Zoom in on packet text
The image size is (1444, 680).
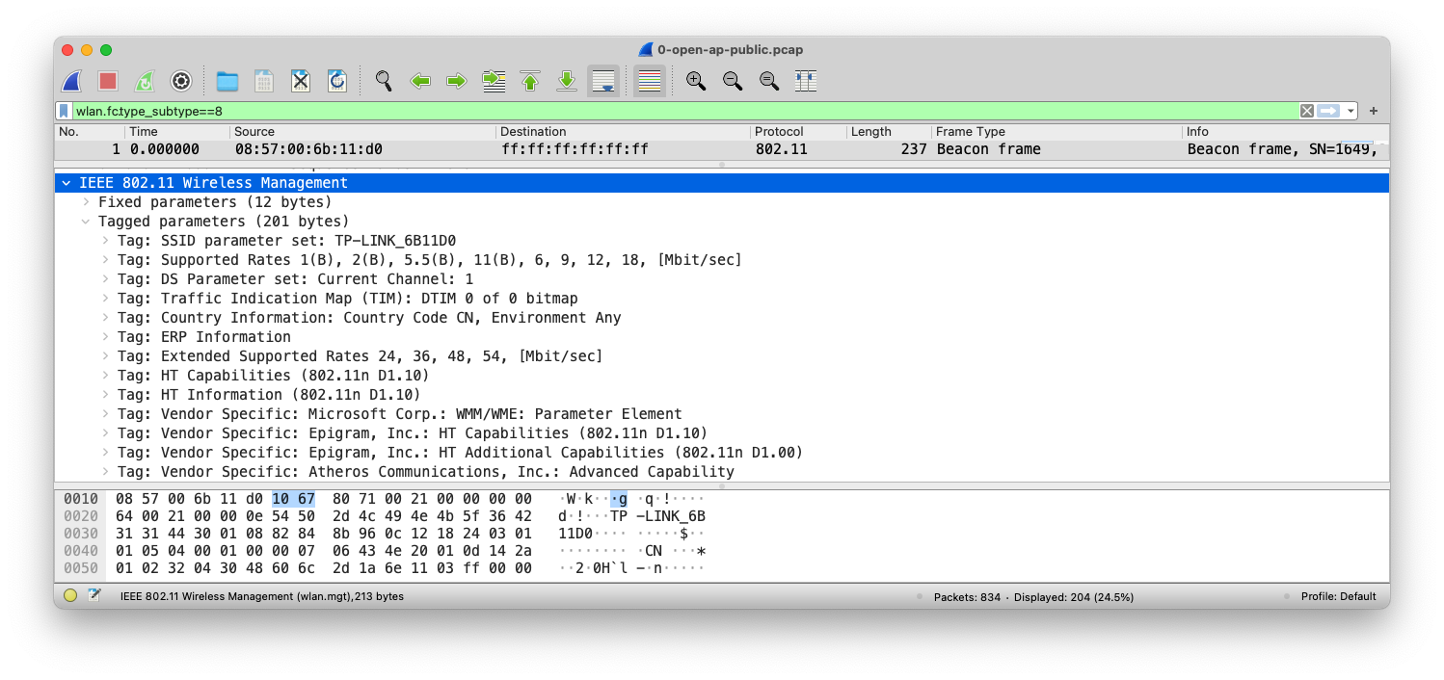696,81
